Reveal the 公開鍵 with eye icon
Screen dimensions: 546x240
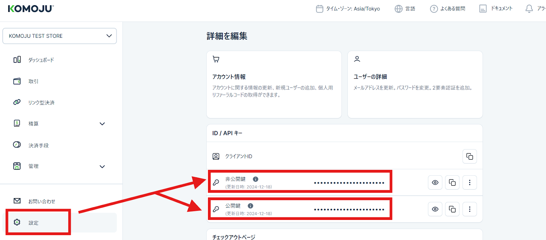(x=435, y=209)
